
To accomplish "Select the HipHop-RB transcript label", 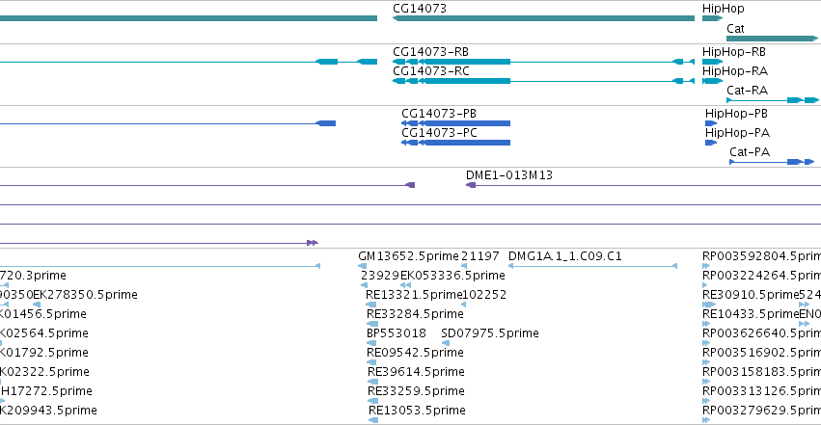I will (733, 52).
